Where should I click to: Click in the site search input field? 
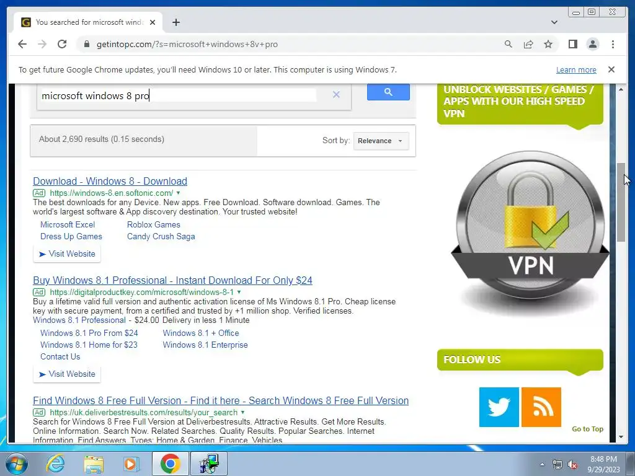[178, 95]
